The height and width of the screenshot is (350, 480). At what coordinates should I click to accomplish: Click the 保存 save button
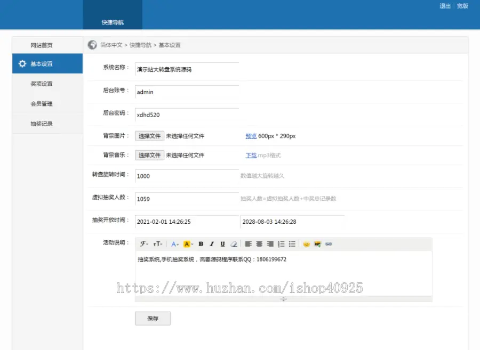click(153, 319)
